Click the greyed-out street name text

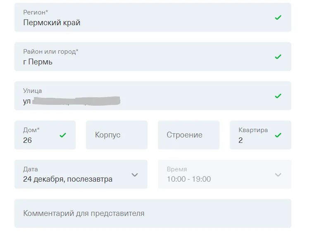(76, 101)
